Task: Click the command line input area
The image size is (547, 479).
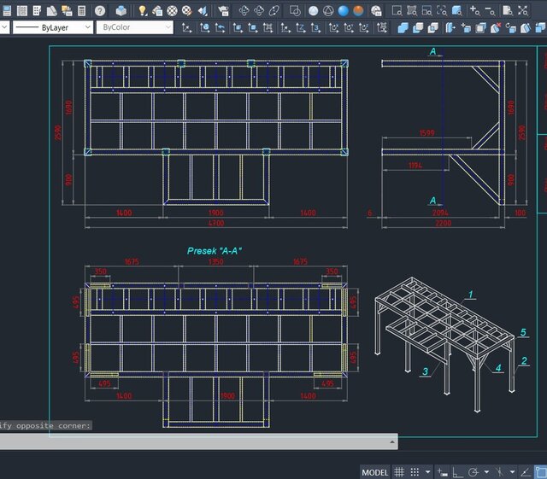Action: (x=197, y=441)
